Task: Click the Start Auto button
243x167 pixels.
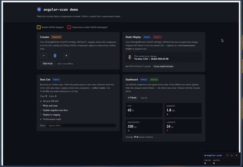Action: coord(48,63)
